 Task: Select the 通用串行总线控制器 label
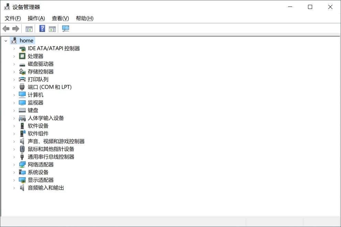[x=51, y=157]
